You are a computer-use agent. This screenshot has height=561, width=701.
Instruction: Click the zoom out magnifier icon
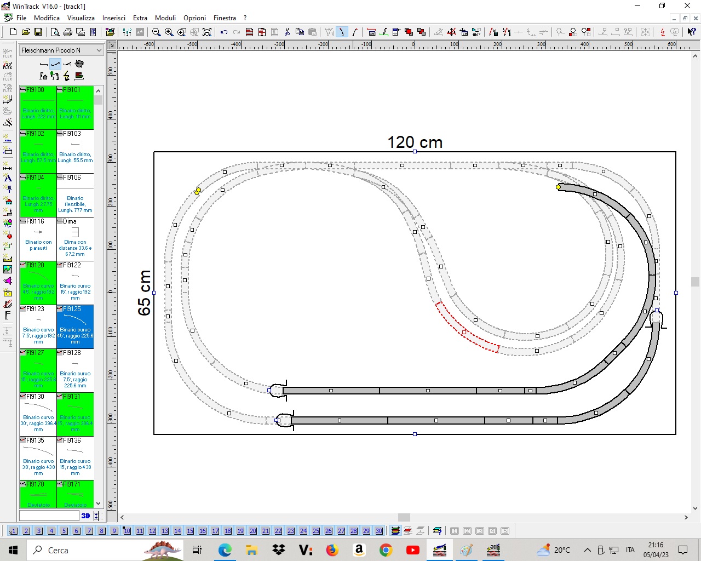click(156, 32)
